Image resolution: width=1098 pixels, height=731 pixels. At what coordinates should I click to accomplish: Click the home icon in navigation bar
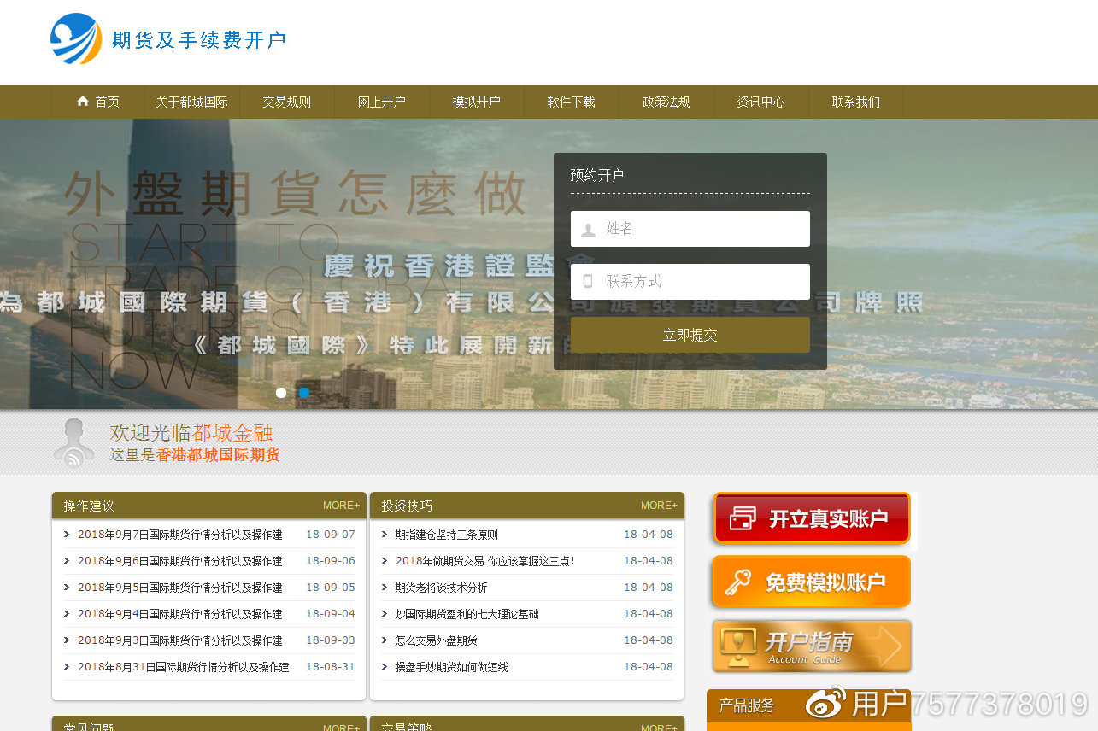pyautogui.click(x=83, y=101)
